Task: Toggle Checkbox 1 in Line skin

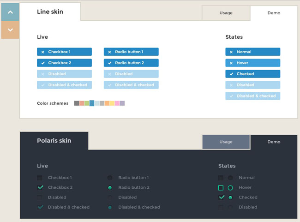Action: [64, 52]
